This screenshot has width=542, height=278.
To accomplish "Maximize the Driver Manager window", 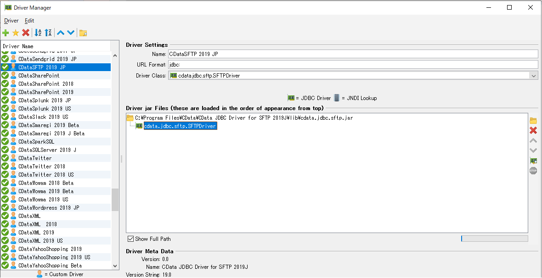I will tap(509, 8).
